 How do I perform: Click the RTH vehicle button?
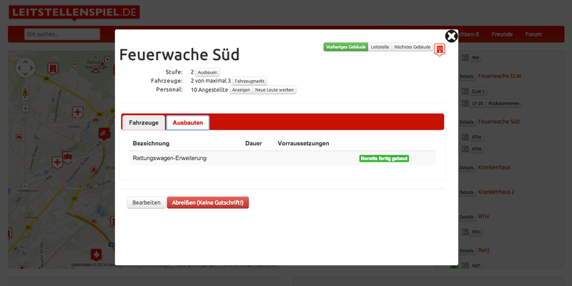476,232
